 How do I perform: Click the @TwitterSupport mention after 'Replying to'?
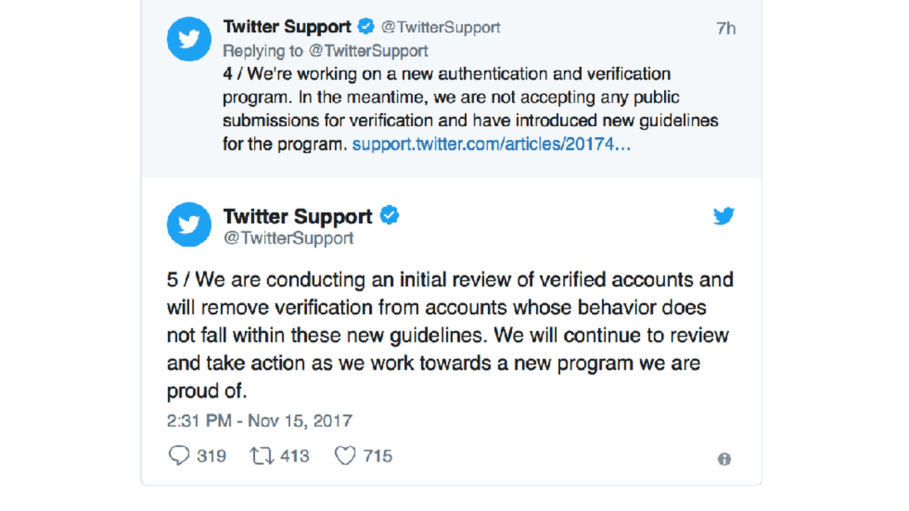(x=368, y=51)
